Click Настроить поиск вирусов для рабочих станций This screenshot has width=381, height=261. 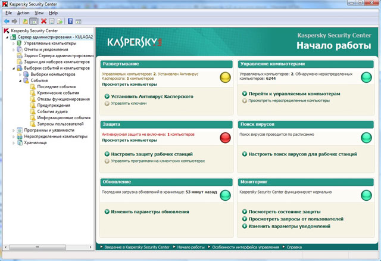click(302, 154)
